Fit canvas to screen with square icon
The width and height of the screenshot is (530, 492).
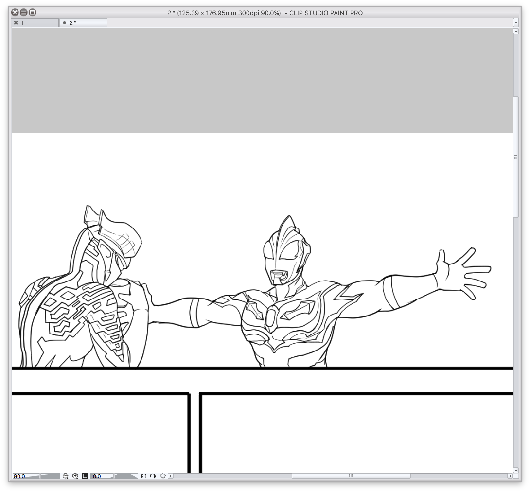pyautogui.click(x=85, y=476)
